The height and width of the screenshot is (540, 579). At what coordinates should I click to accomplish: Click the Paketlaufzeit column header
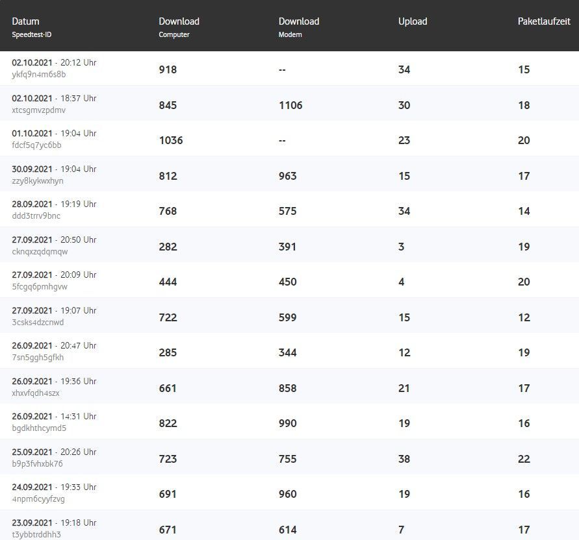click(x=544, y=21)
